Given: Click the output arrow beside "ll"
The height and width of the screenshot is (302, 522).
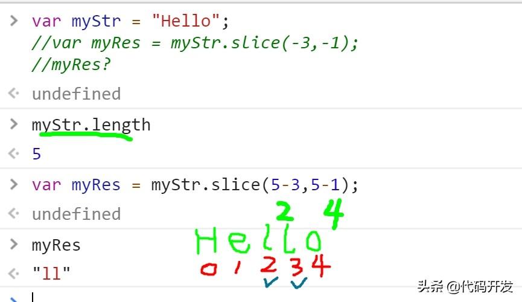Looking at the screenshot, I should (x=14, y=274).
